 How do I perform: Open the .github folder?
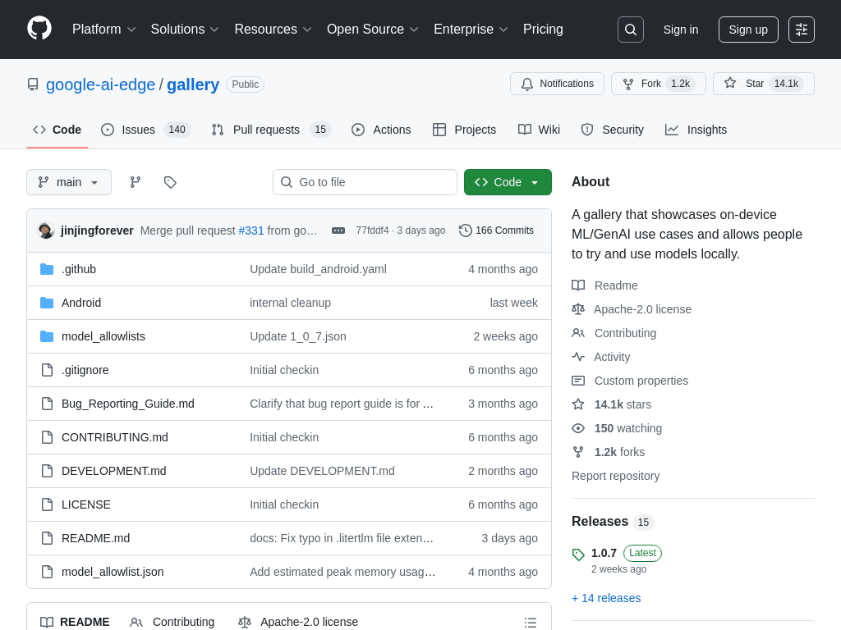[x=79, y=269]
